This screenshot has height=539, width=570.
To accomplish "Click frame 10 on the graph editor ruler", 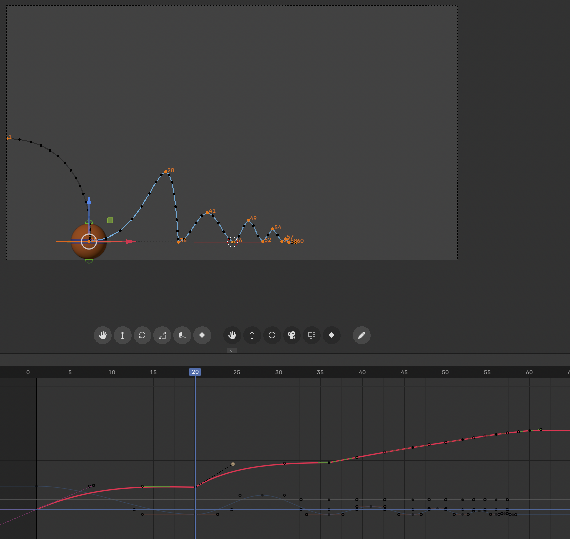I will pos(112,372).
